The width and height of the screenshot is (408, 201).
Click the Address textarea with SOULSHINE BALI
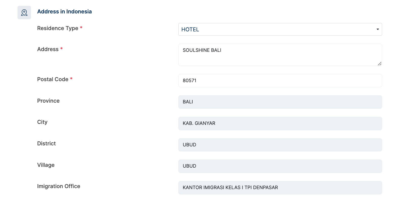(280, 55)
